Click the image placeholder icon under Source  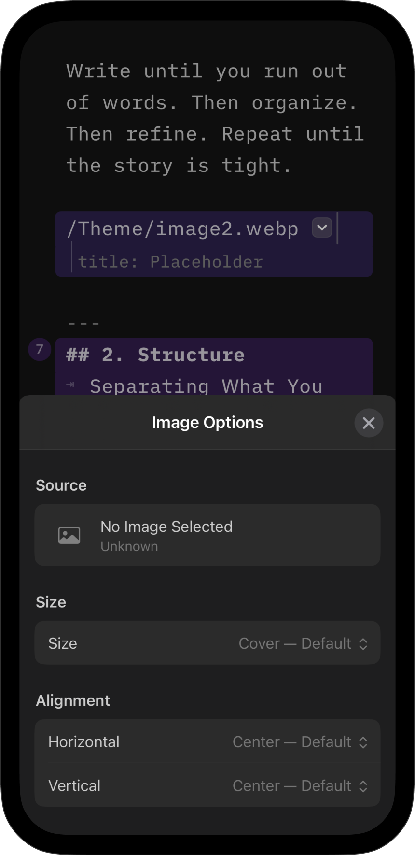(69, 535)
